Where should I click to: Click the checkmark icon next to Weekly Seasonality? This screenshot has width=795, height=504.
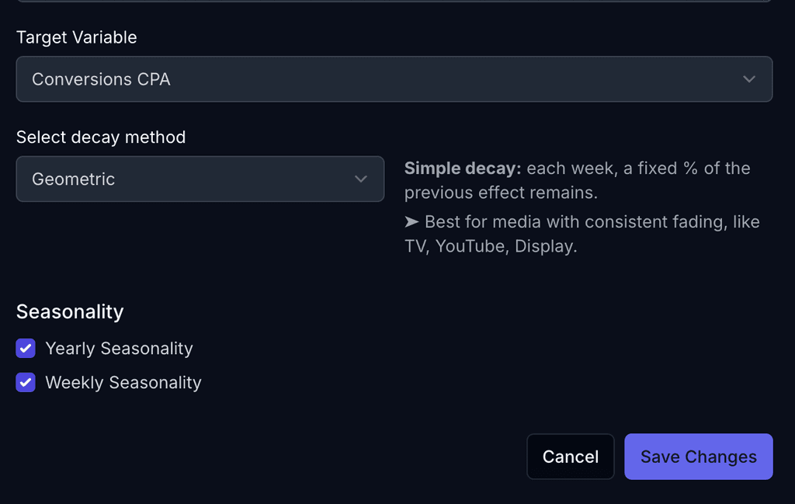click(26, 382)
